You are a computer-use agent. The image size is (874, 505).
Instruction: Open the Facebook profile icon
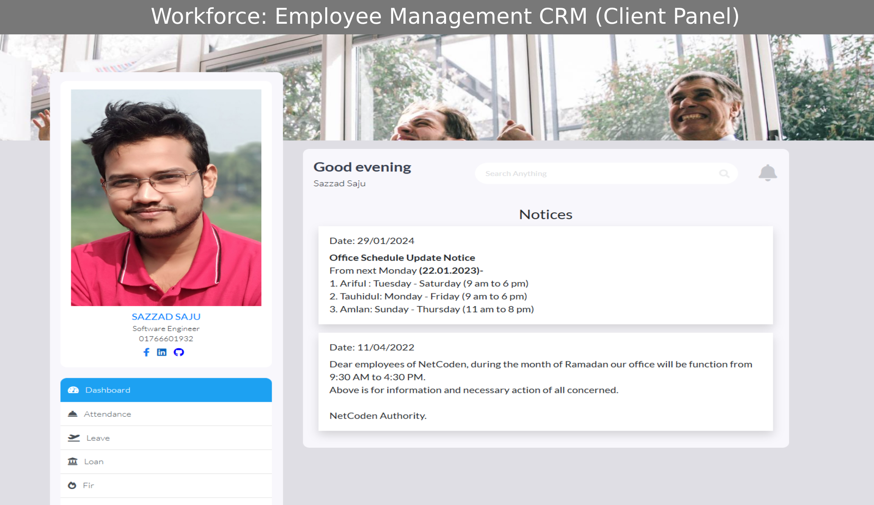(x=146, y=352)
